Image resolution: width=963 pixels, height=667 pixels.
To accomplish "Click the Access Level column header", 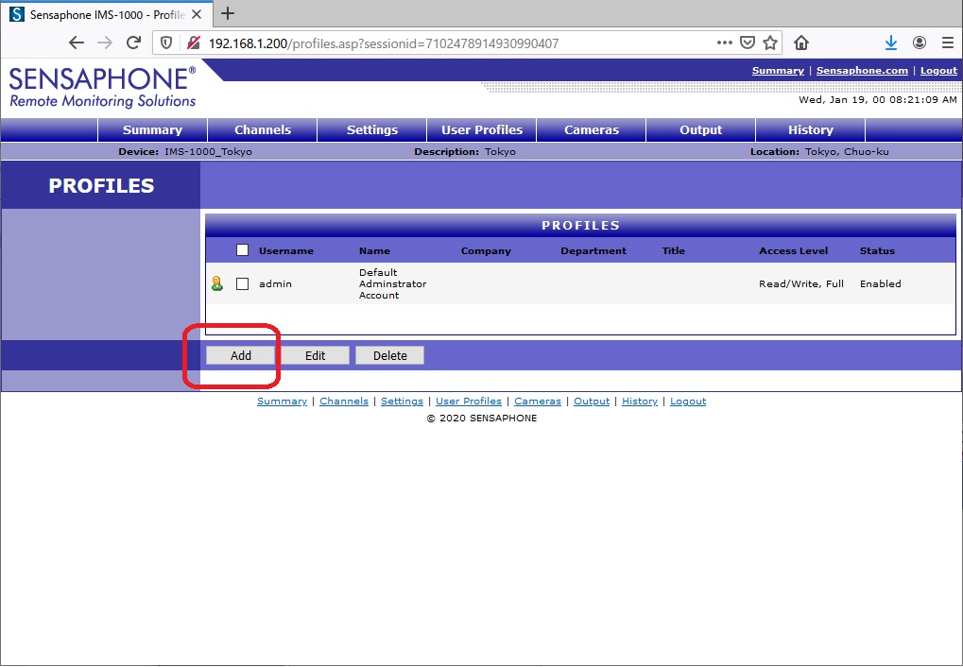I will [x=794, y=250].
